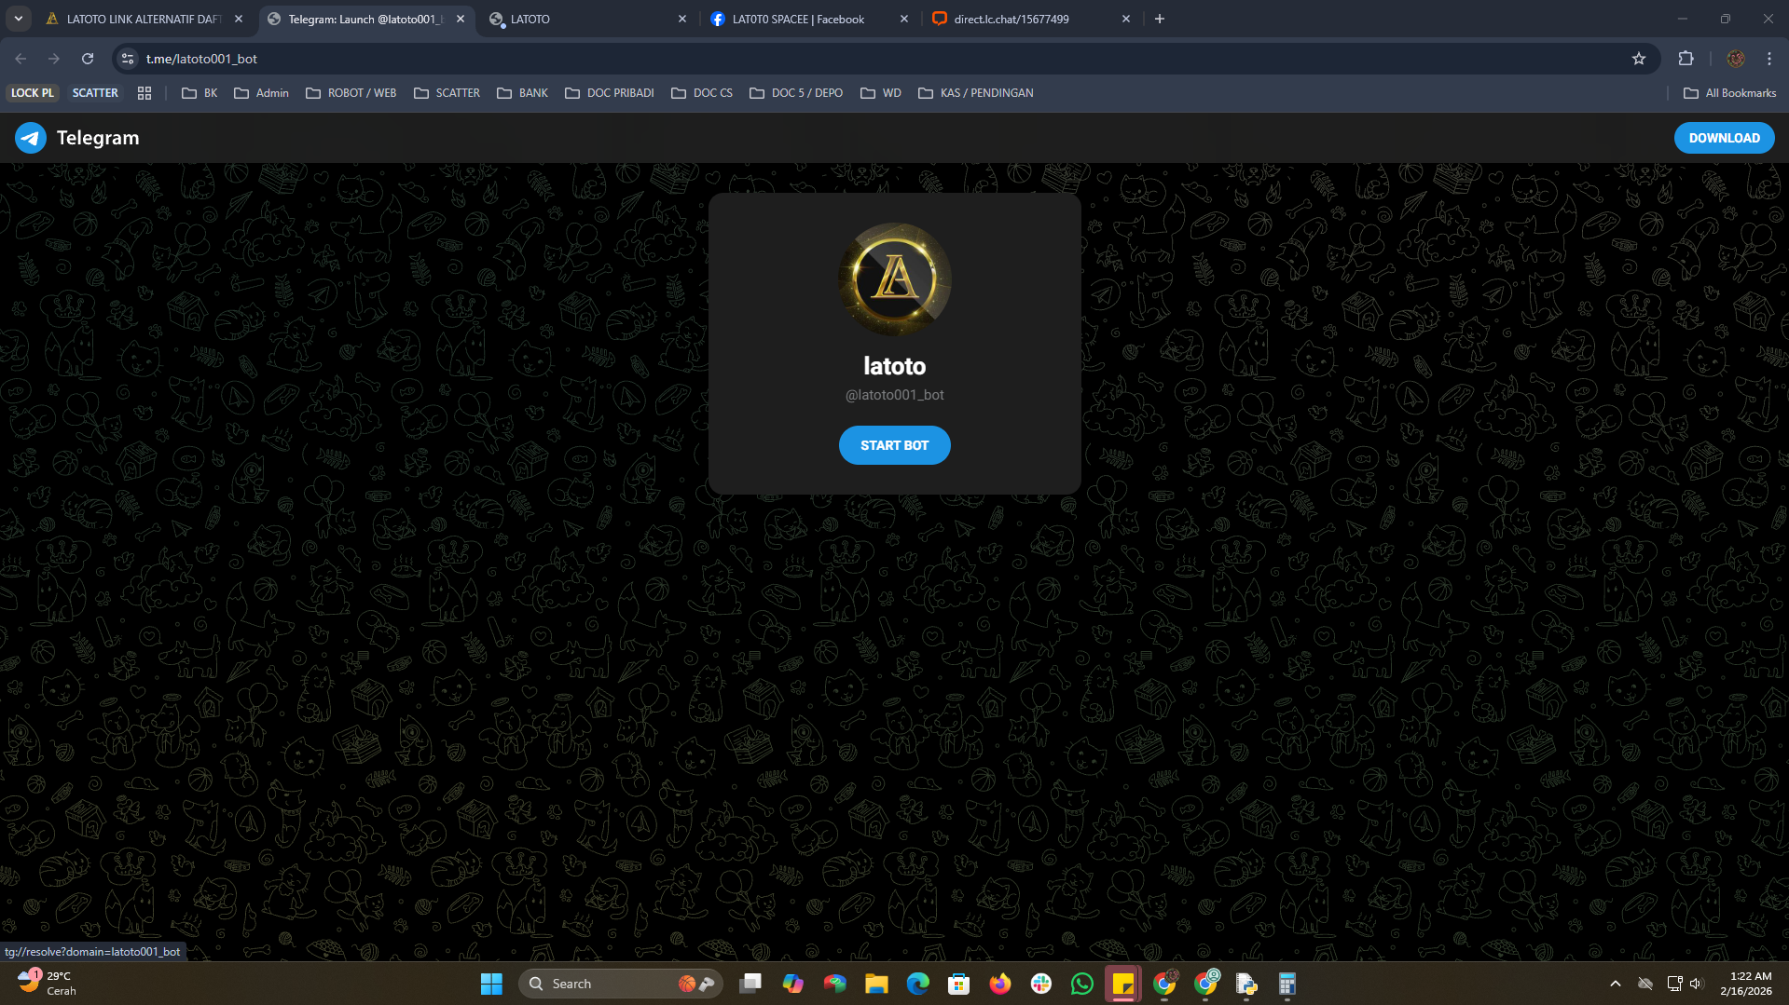Open the bold SCATTER bookmark

95,93
